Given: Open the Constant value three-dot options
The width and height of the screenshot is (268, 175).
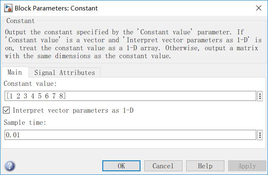Looking at the screenshot, I should pyautogui.click(x=260, y=96).
